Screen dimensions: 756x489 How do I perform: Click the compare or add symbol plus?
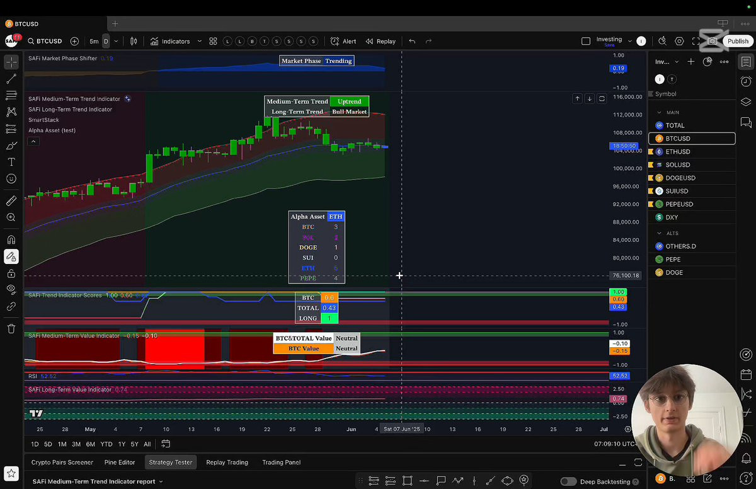(74, 41)
